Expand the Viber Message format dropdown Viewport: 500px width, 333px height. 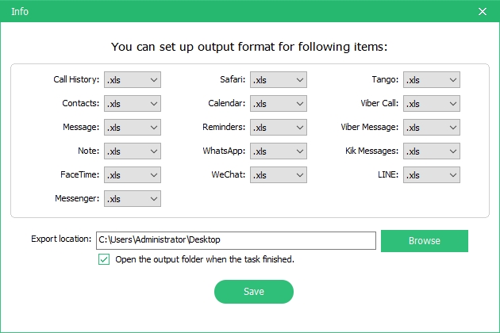point(432,127)
